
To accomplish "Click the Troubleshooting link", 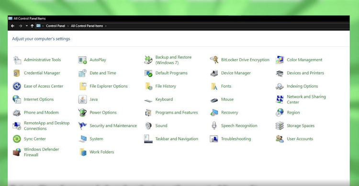I will pyautogui.click(x=236, y=139).
